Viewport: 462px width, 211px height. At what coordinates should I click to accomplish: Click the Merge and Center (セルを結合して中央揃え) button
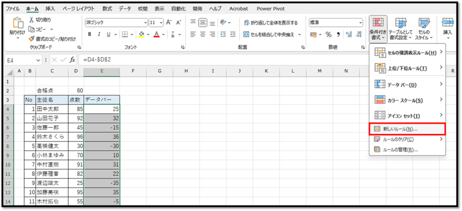(268, 34)
